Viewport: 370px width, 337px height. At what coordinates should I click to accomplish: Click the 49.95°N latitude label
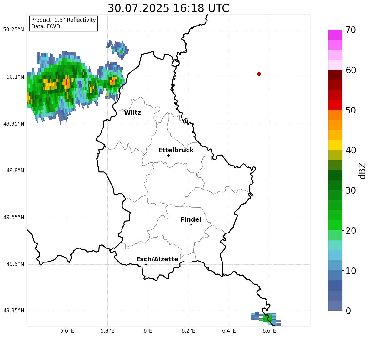point(14,124)
